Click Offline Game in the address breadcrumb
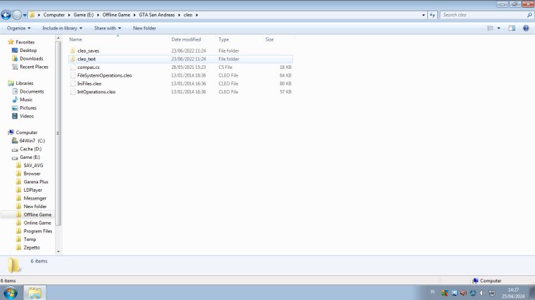Image resolution: width=535 pixels, height=300 pixels. pyautogui.click(x=116, y=15)
